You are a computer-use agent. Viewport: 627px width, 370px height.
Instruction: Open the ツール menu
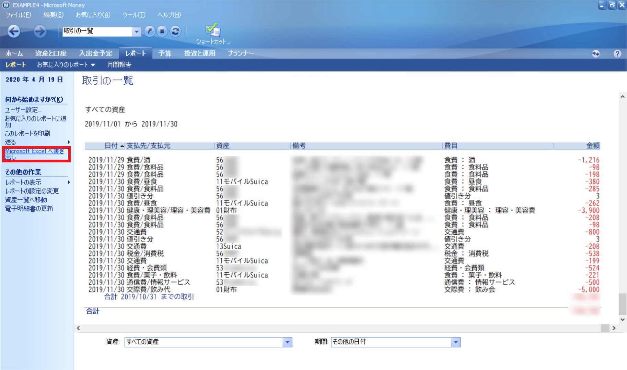(134, 15)
